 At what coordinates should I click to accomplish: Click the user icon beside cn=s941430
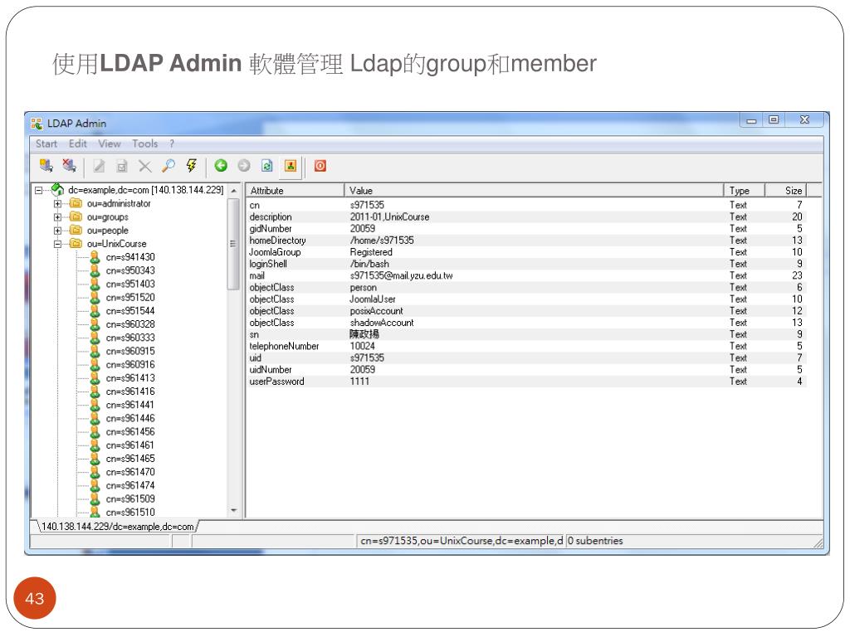point(95,257)
